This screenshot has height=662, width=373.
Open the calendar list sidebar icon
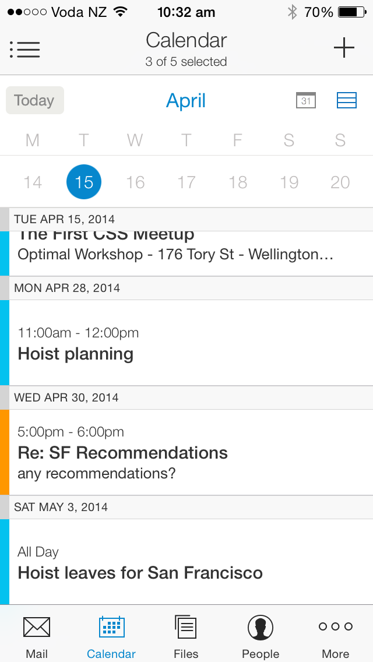[x=24, y=49]
